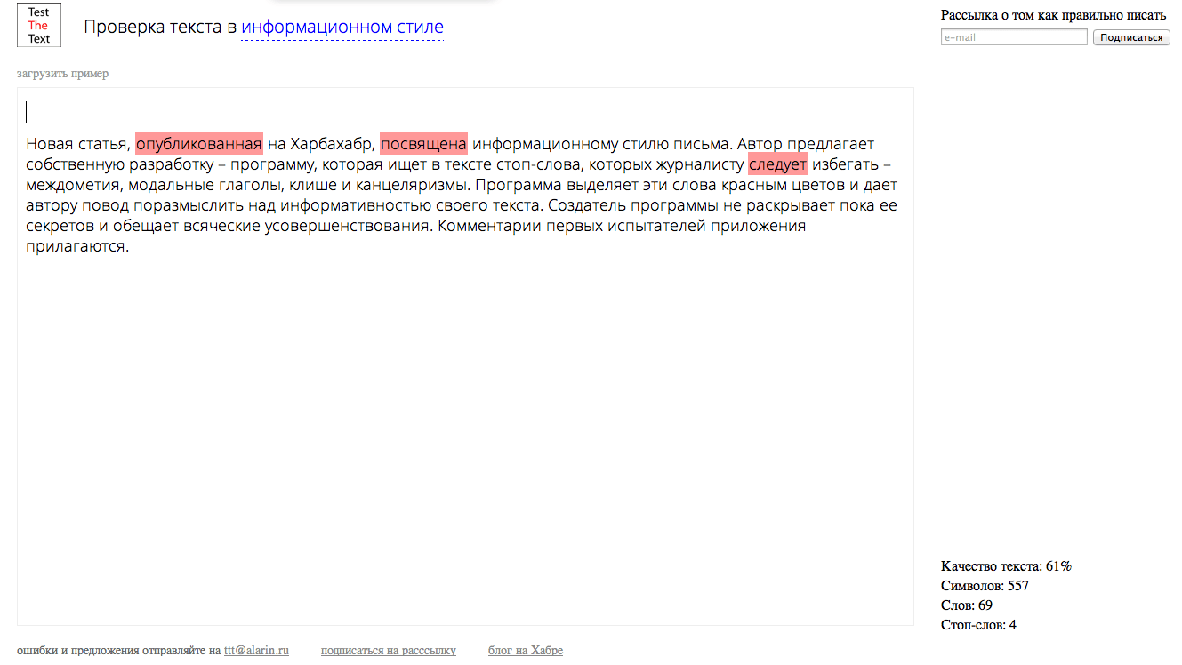
Task: Click the word «Харбахабр» in the text
Action: [329, 144]
